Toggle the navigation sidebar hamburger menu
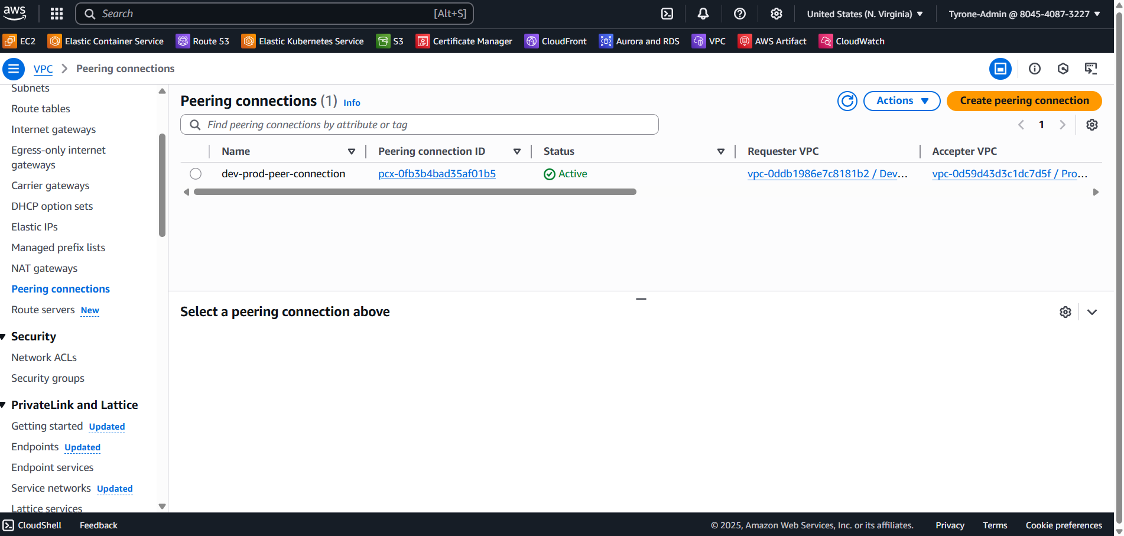Viewport: 1124px width, 536px height. (14, 69)
